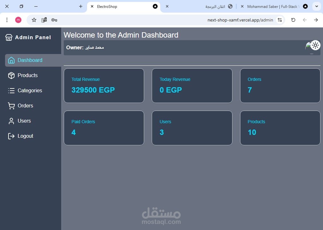Viewport: 323px width, 230px height.
Task: Toggle light theme with the sun icon
Action: [315, 45]
